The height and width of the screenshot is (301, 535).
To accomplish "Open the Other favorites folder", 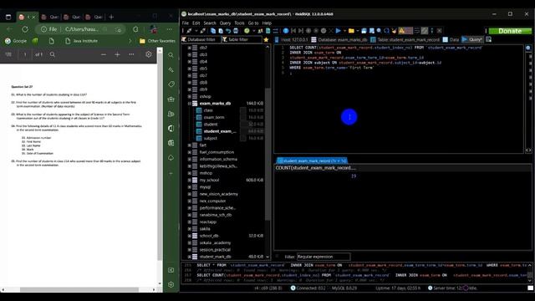I will [157, 41].
